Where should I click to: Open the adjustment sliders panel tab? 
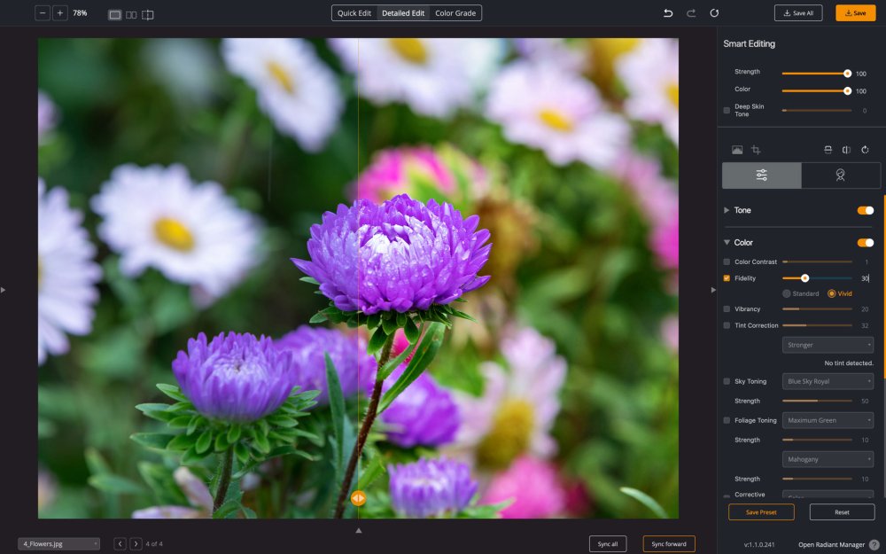click(761, 176)
